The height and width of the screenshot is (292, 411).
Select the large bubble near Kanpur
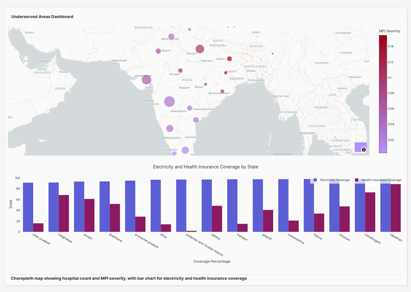click(x=200, y=49)
